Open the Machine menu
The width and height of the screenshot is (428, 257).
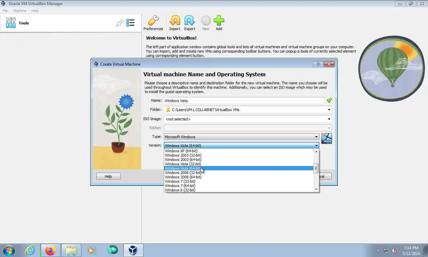coord(19,11)
